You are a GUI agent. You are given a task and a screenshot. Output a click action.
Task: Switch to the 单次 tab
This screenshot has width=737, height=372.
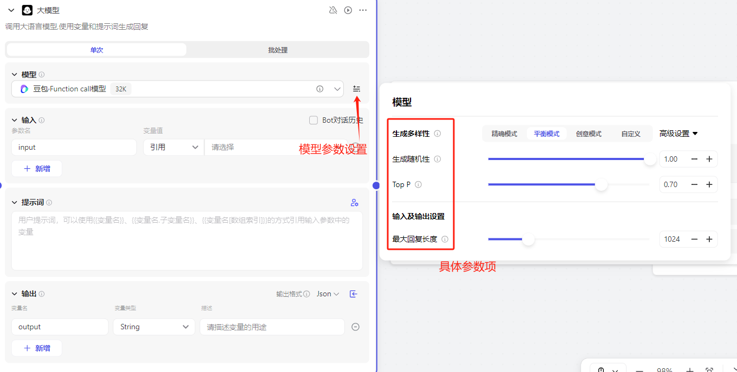(x=96, y=50)
